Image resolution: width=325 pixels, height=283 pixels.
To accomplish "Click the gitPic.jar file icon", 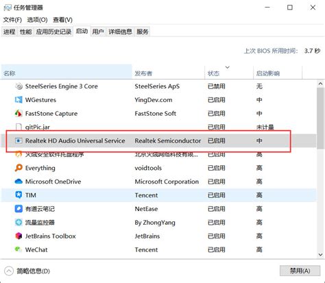I will [x=19, y=127].
